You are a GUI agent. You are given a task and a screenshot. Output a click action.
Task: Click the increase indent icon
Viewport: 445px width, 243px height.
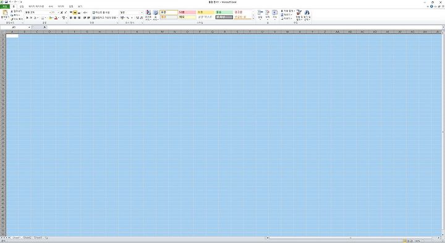pyautogui.click(x=88, y=17)
